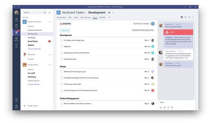Expand '4 more channels' link

coord(34,84)
